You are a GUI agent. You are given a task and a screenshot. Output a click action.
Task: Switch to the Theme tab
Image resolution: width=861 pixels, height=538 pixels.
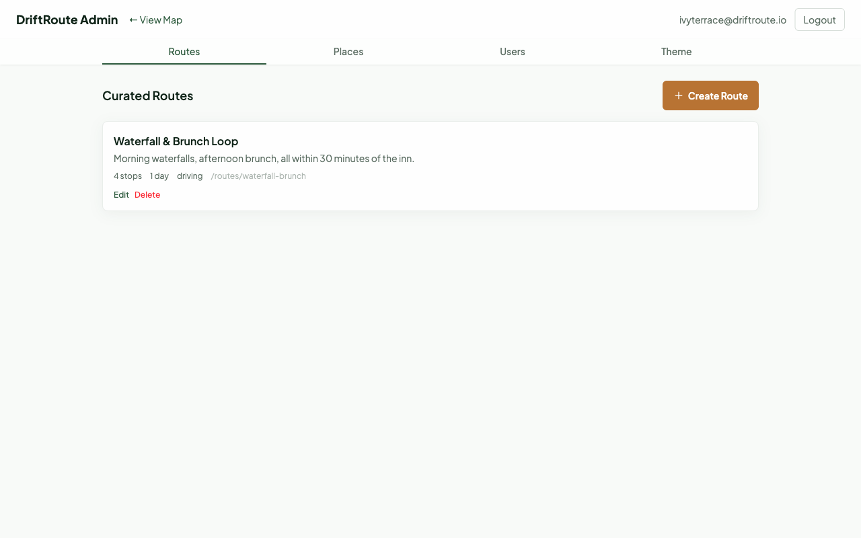tap(676, 52)
